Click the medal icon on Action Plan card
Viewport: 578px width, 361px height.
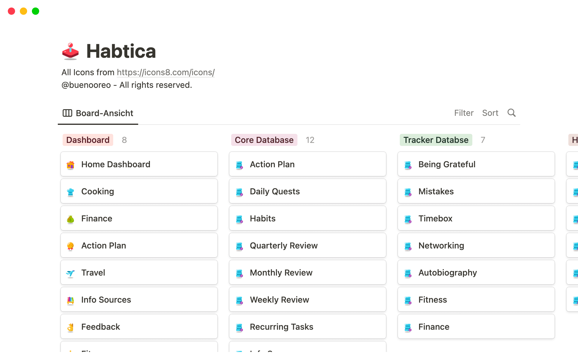70,245
